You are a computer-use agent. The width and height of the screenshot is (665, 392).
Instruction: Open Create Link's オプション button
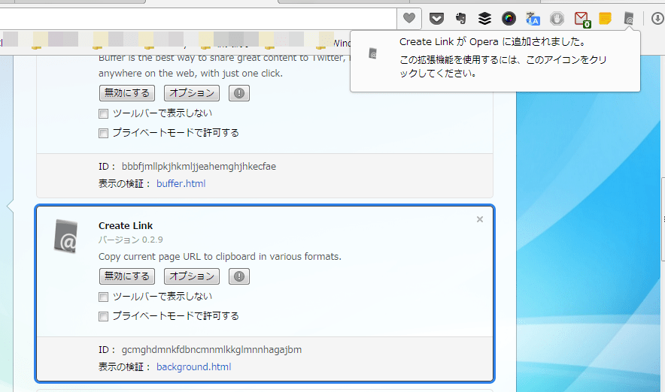tap(192, 276)
